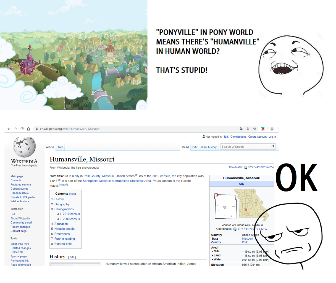336x283 pixels.
Task: Click the Home icon in Chrome toolbar
Action: (x=29, y=129)
